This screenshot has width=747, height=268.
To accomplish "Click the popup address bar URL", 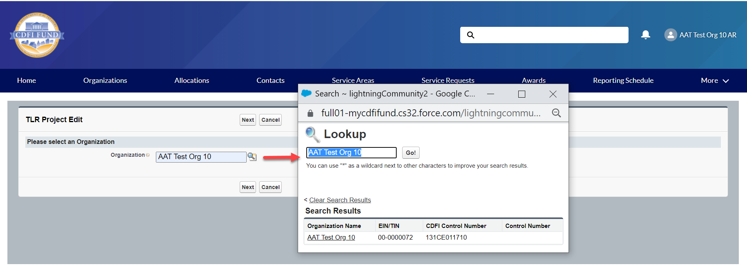I will 431,113.
